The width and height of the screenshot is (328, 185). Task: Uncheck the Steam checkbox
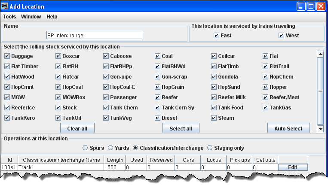(214, 118)
